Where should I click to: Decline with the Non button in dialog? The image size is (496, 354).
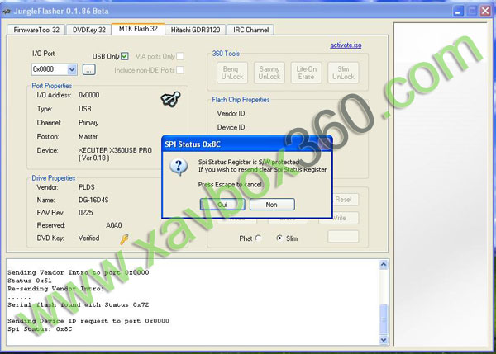click(x=272, y=205)
